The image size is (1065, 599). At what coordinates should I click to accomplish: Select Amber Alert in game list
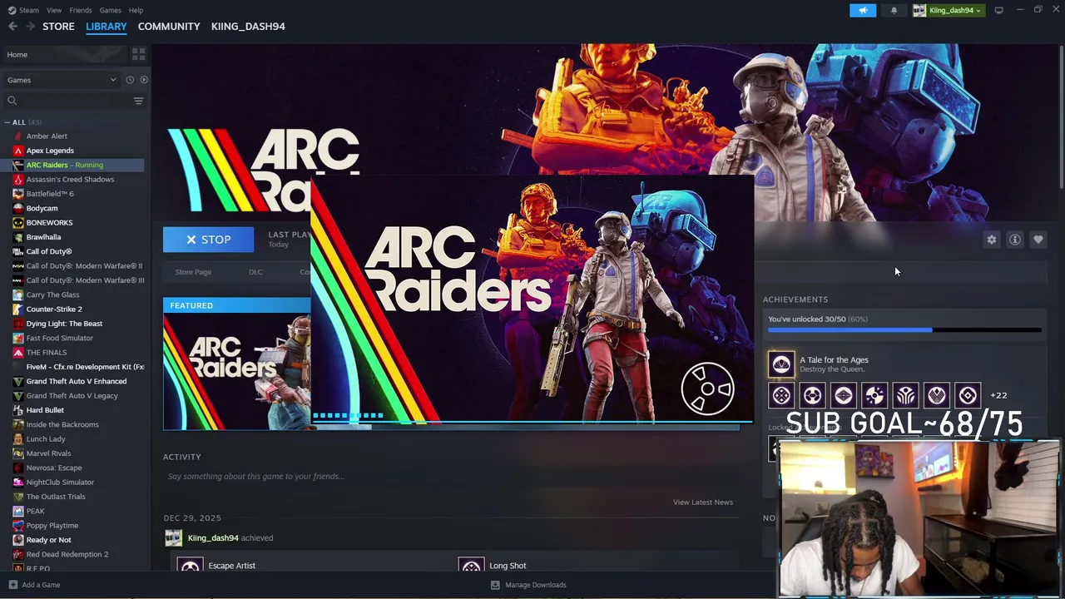click(x=47, y=136)
